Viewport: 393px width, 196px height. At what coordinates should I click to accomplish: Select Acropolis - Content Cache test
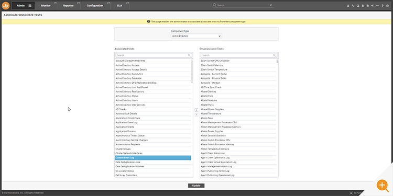pos(238,74)
